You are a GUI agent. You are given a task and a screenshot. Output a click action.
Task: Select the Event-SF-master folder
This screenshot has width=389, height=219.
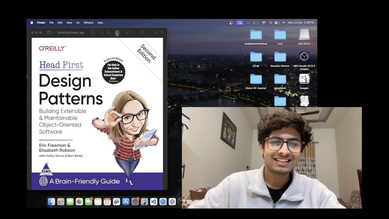256,82
